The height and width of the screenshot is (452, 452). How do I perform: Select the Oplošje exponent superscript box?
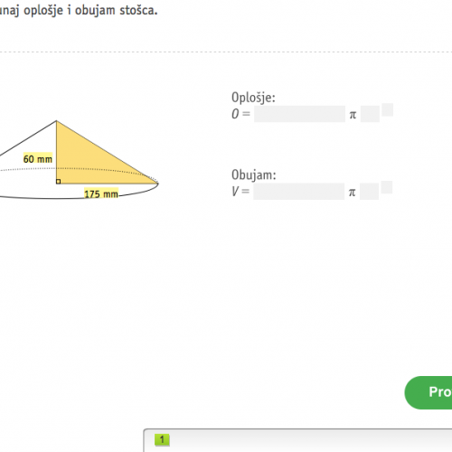pos(388,109)
